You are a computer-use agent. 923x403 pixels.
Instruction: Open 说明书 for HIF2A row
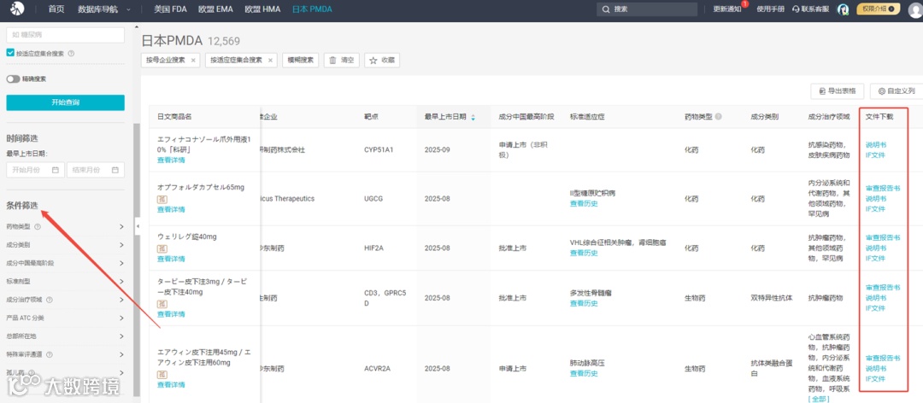pyautogui.click(x=875, y=248)
